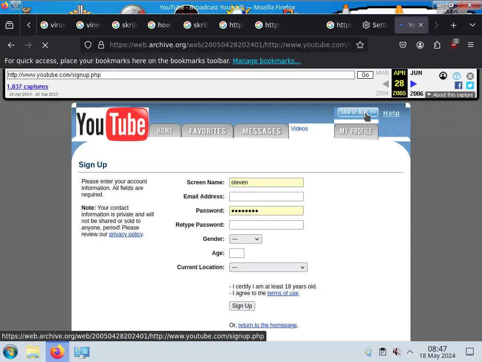Viewport: 482px width, 362px height.
Task: Go forward with the browser forward arrow
Action: point(28,45)
